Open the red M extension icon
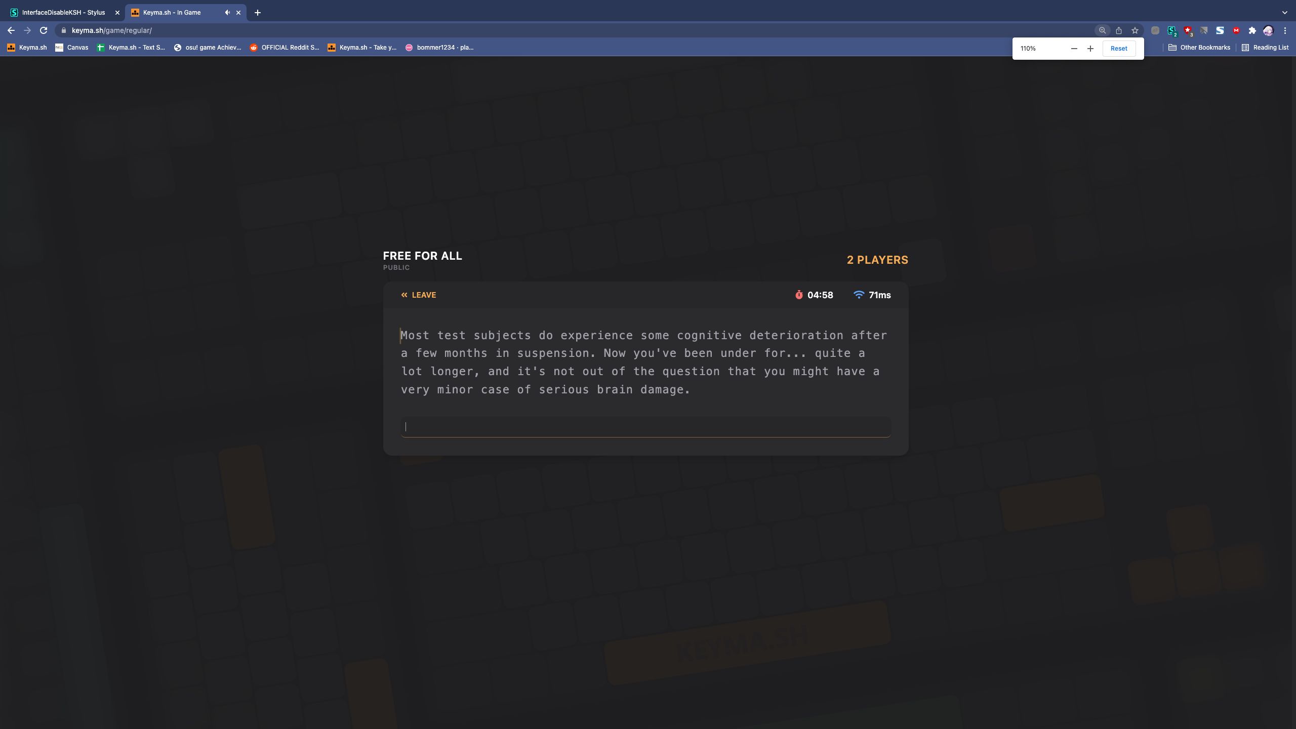Image resolution: width=1296 pixels, height=729 pixels. point(1236,30)
